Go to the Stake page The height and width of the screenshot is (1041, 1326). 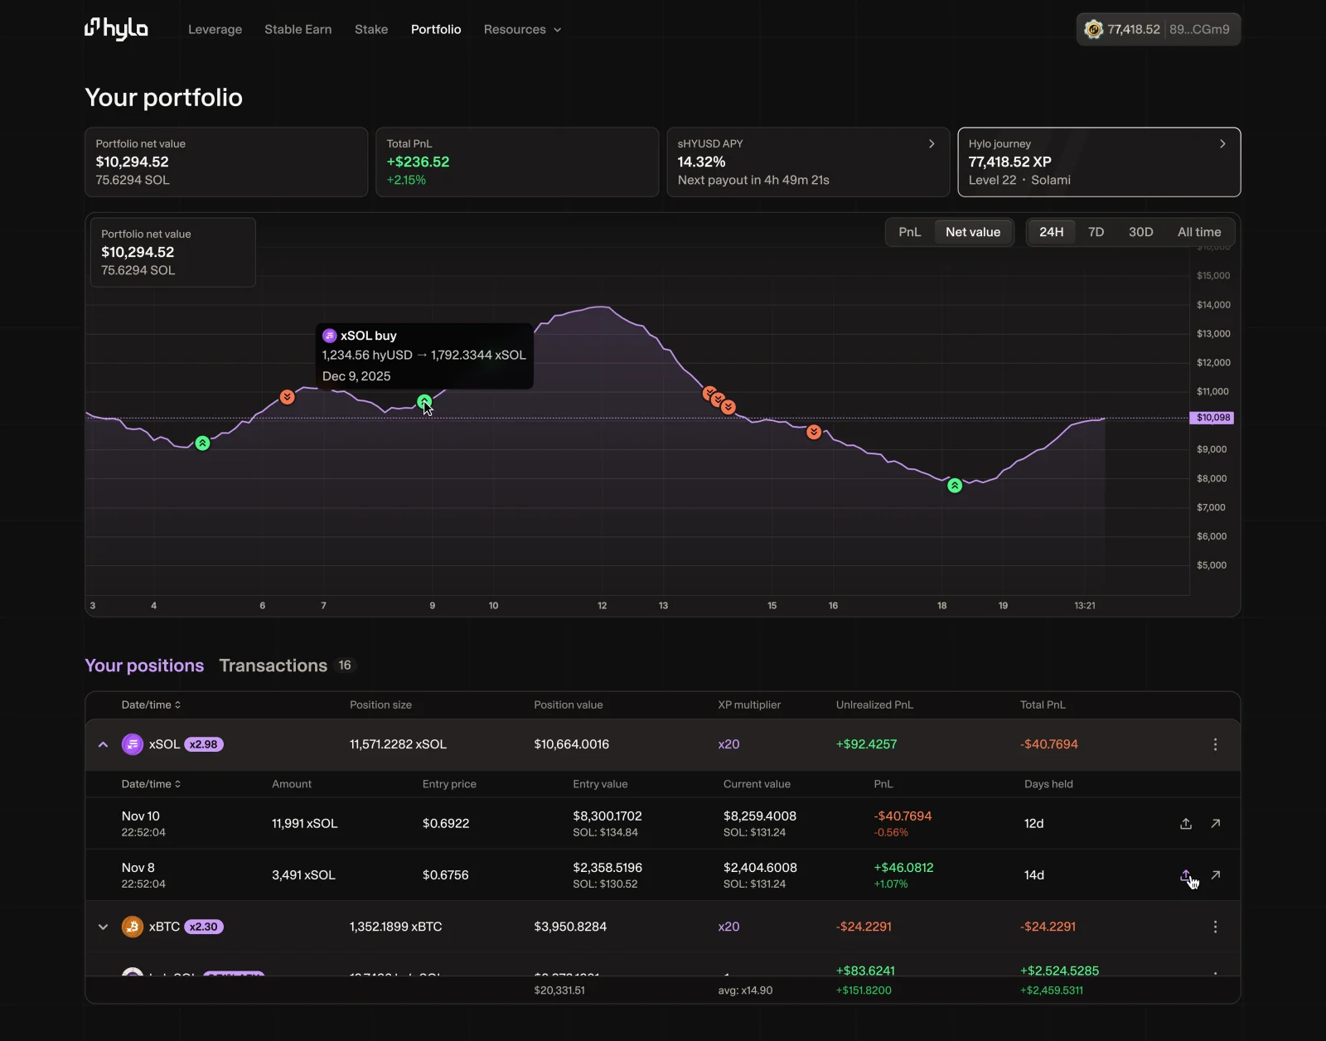coord(371,29)
